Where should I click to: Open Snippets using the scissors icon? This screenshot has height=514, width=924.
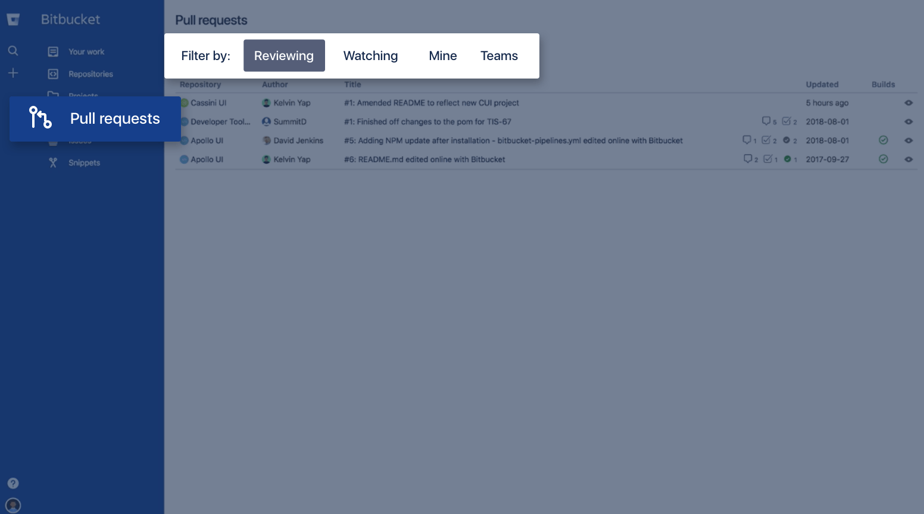(x=52, y=162)
